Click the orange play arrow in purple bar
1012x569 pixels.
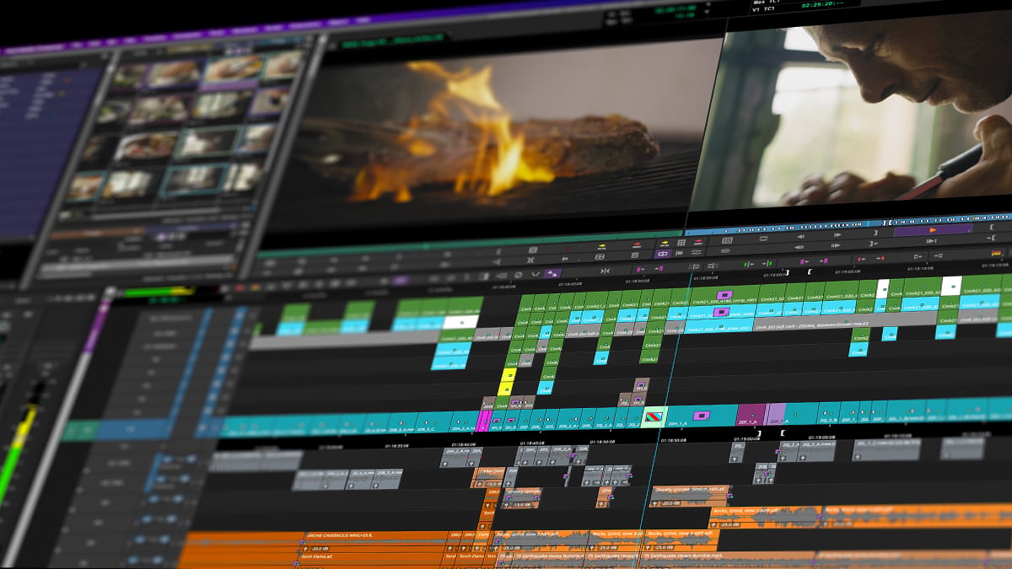933,229
